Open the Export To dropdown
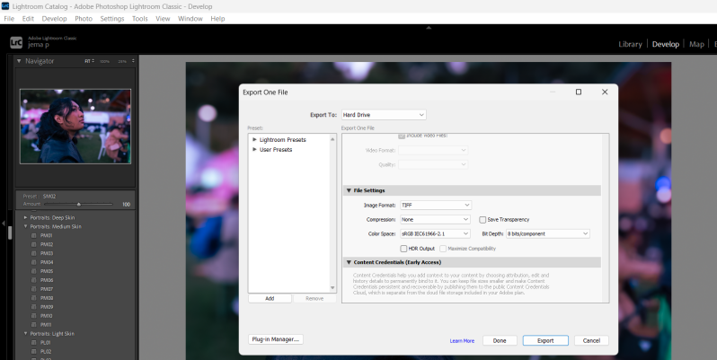The image size is (717, 360). pos(384,115)
